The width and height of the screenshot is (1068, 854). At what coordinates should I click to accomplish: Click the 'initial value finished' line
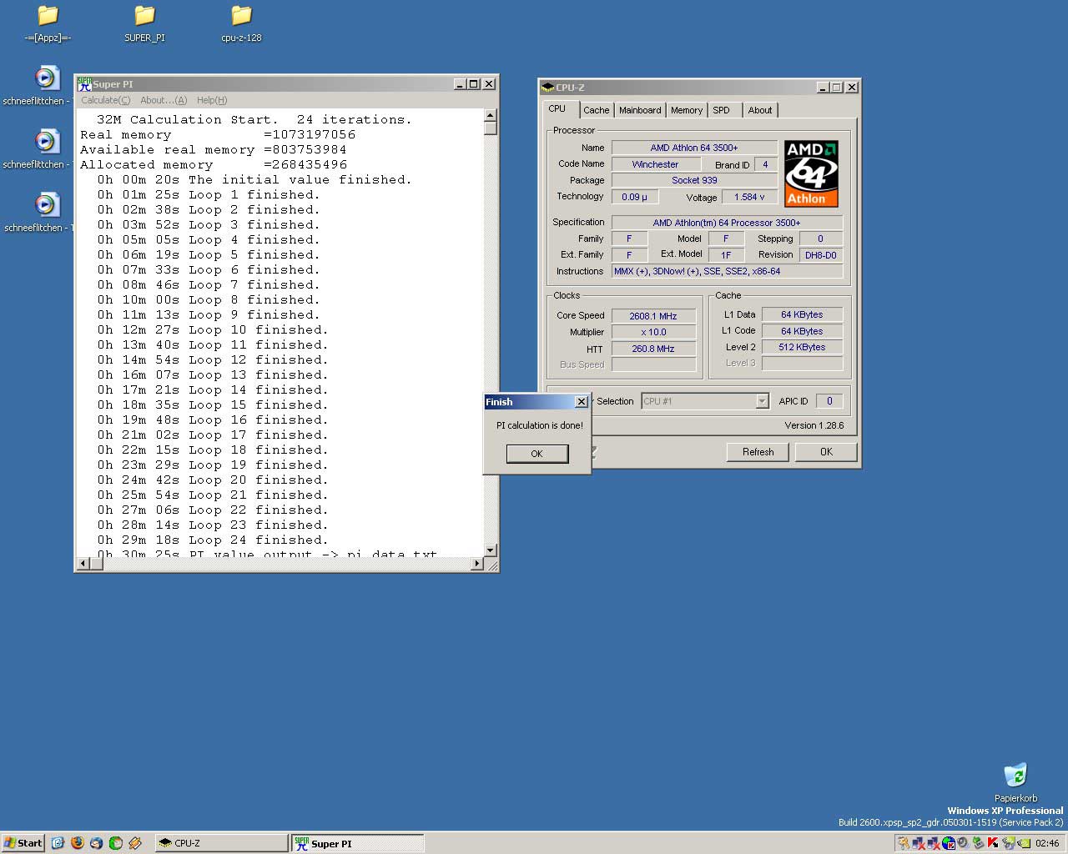(x=254, y=179)
